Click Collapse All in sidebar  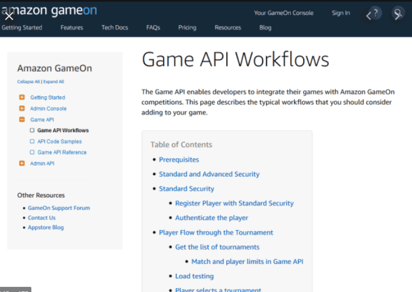28,82
